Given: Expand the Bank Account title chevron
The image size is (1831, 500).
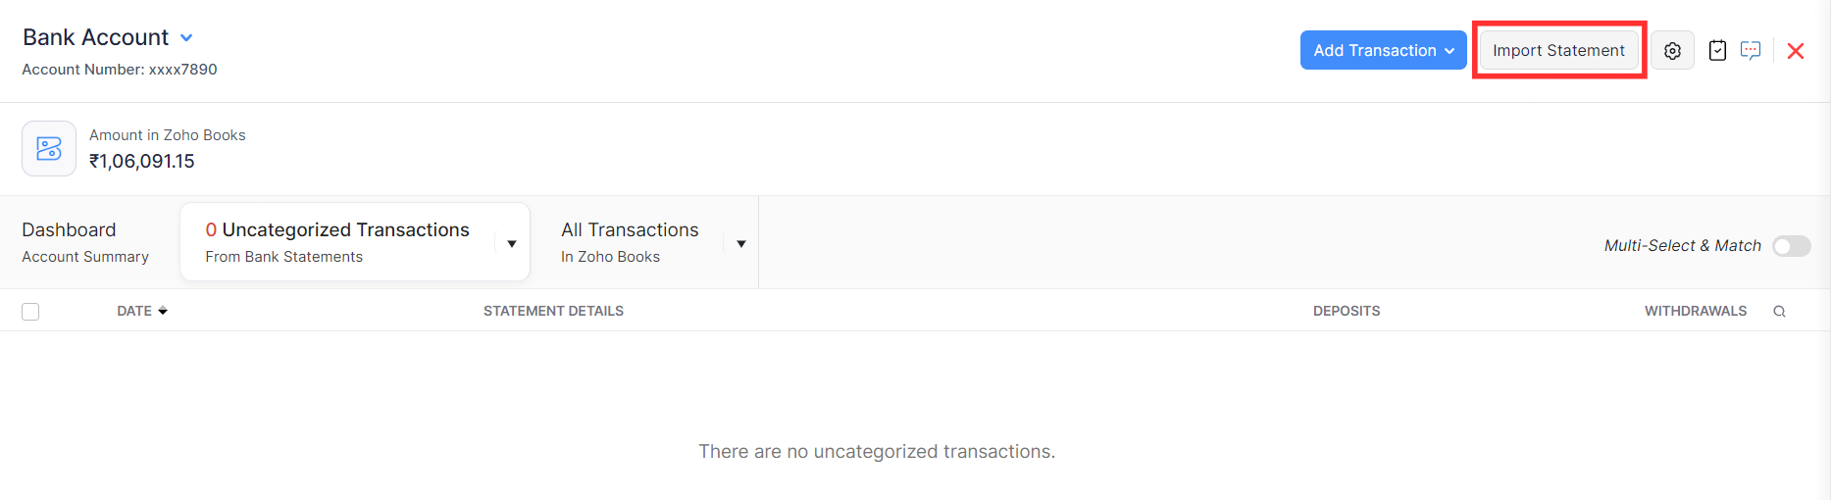Looking at the screenshot, I should pos(186,38).
